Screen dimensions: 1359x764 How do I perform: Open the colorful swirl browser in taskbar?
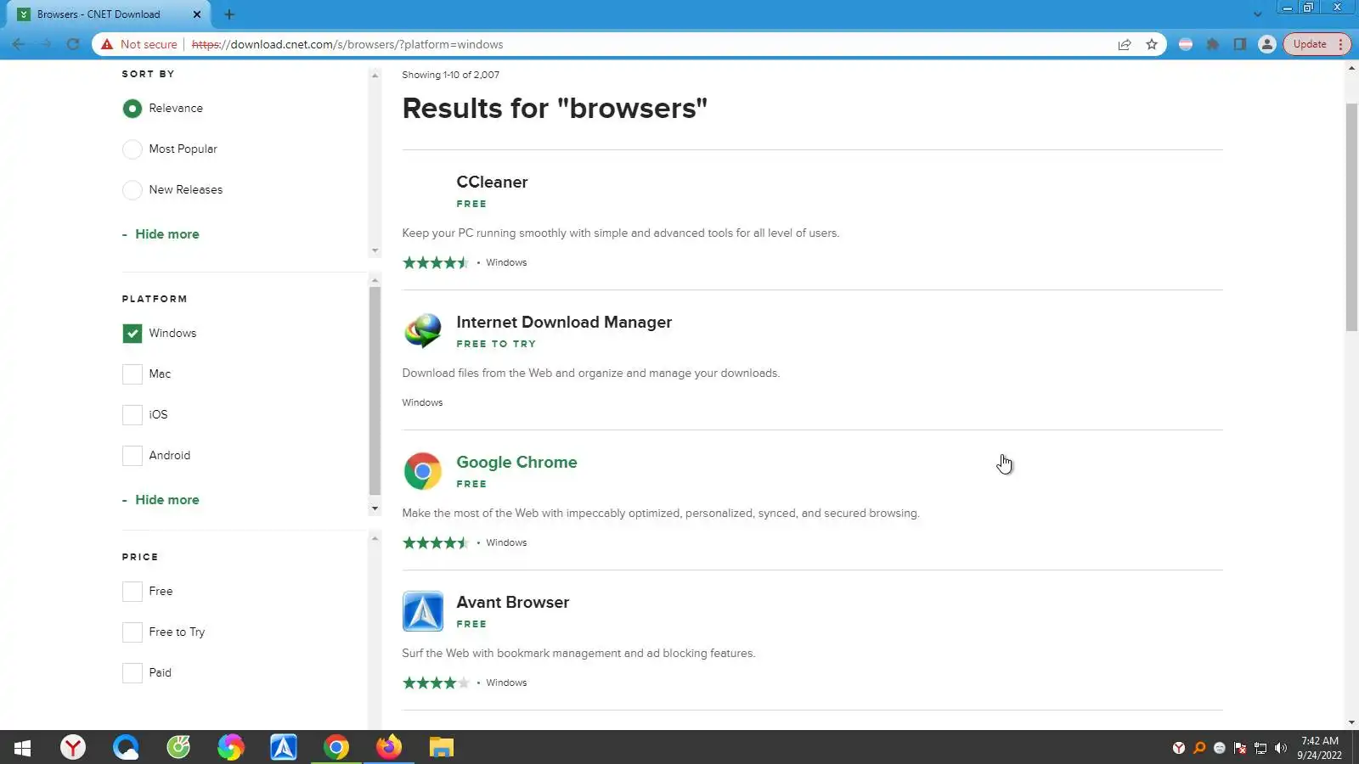point(231,747)
